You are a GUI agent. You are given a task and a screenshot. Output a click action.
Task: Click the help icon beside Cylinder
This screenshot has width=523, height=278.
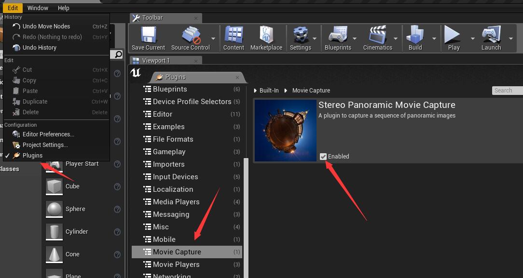tap(117, 232)
